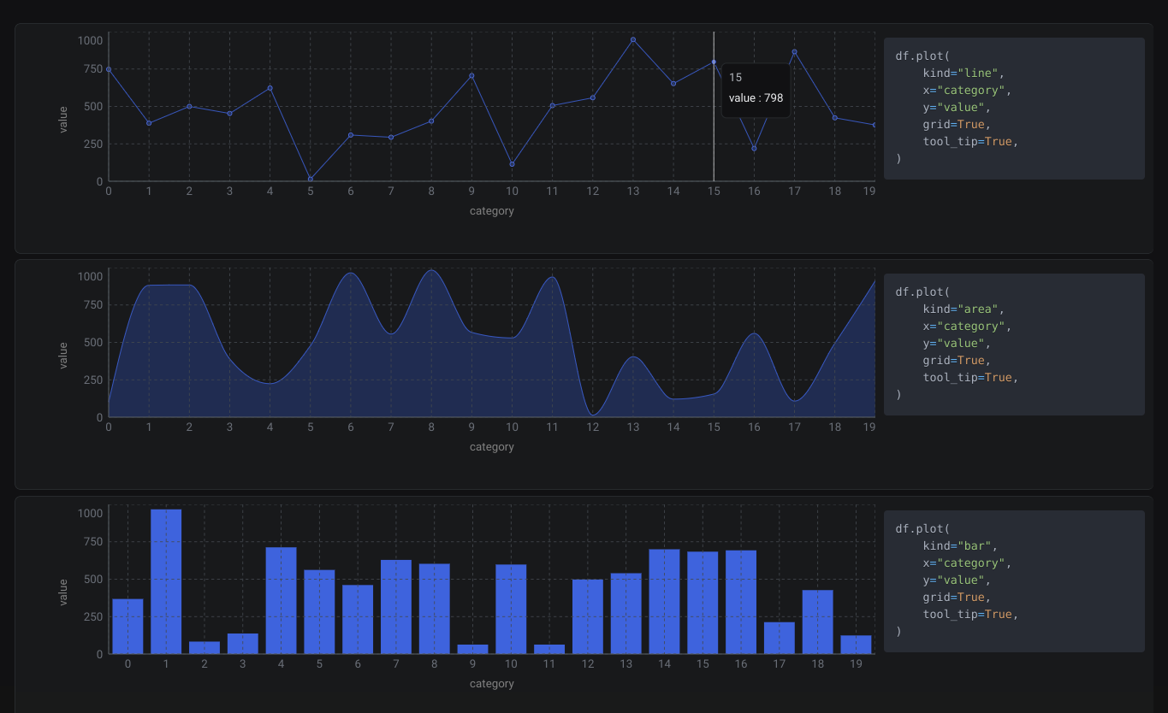
Task: Click the line chart point at category 17
Action: (794, 51)
